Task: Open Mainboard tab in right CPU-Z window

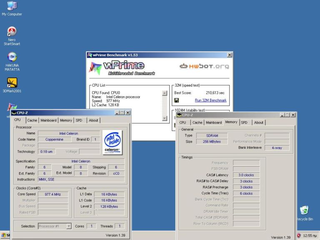Action: click(x=214, y=122)
